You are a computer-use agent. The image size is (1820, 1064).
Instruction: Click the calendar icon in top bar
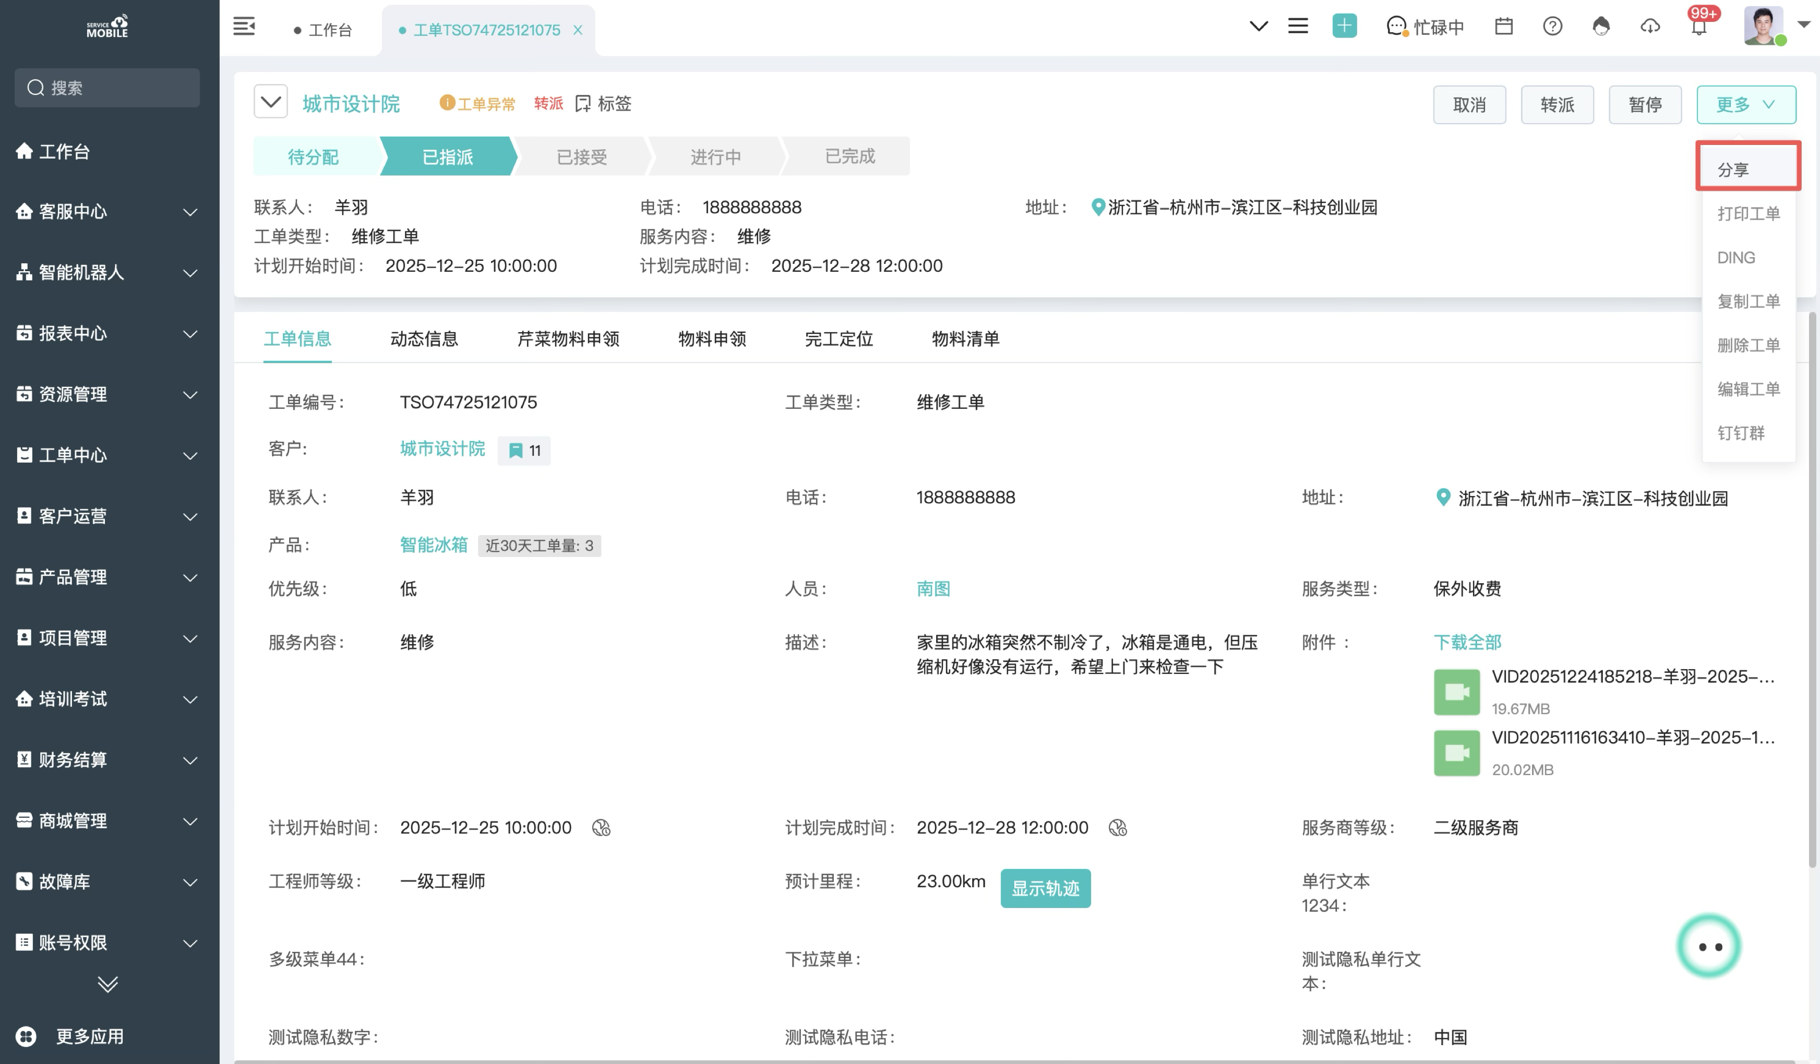1504,27
